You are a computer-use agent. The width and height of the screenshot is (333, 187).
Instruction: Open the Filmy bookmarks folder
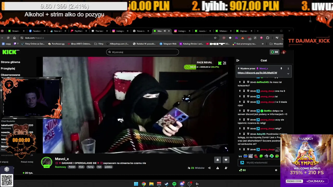pyautogui.click(x=99, y=44)
